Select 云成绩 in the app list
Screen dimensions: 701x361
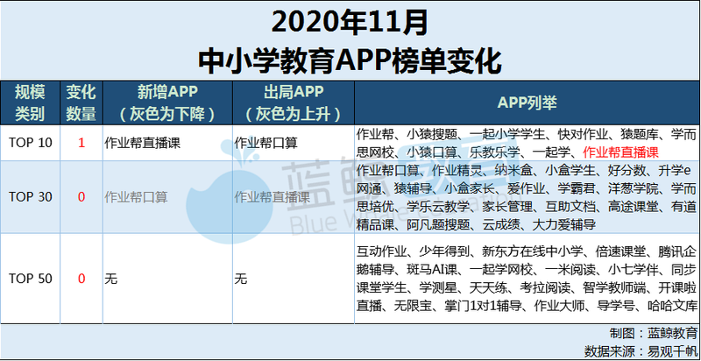[x=501, y=224]
